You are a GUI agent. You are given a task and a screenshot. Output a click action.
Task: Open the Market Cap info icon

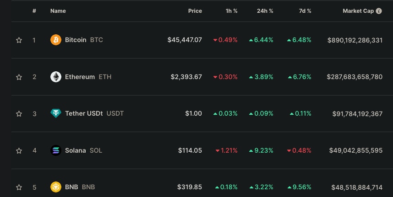[379, 11]
